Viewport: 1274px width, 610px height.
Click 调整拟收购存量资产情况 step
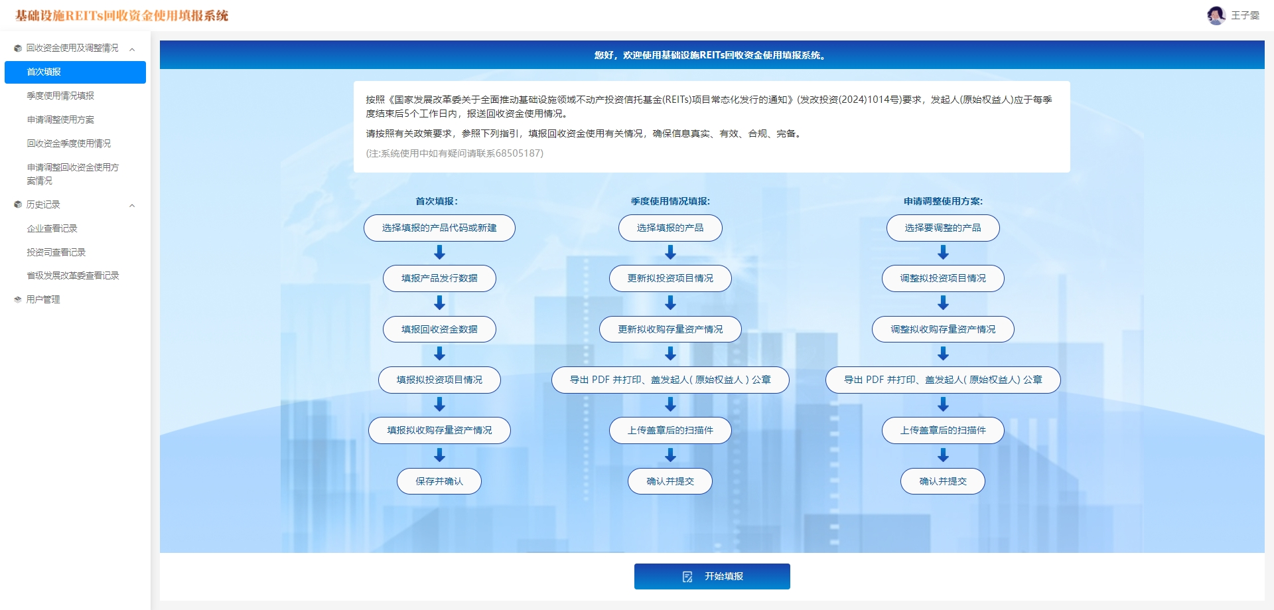[943, 329]
